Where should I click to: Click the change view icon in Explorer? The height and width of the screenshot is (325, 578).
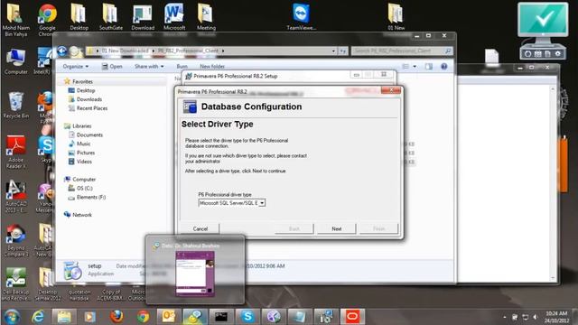point(406,66)
